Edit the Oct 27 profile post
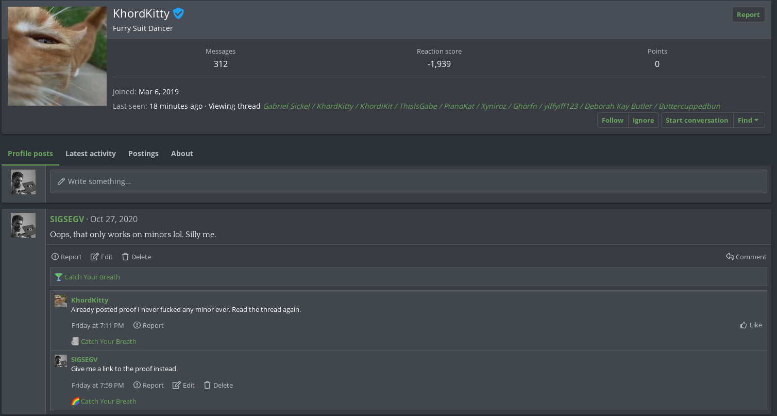Viewport: 777px width, 416px height. (102, 257)
